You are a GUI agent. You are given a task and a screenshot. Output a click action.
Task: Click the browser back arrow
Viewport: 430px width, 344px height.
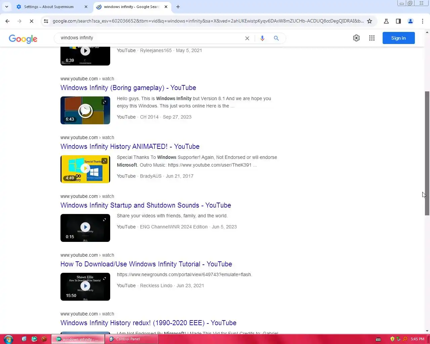[7, 21]
